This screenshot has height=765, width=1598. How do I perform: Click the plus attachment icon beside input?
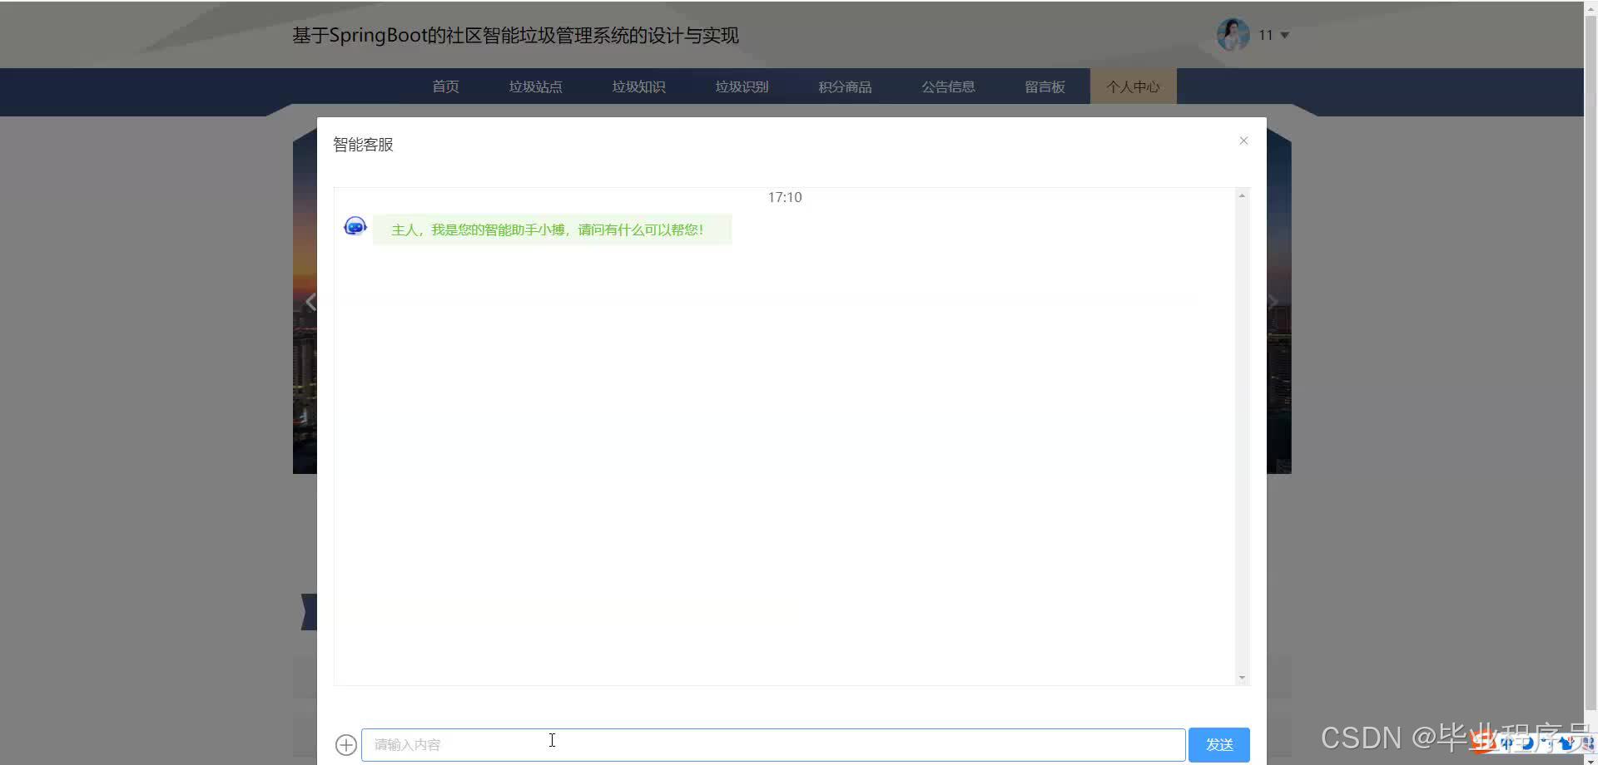point(346,745)
